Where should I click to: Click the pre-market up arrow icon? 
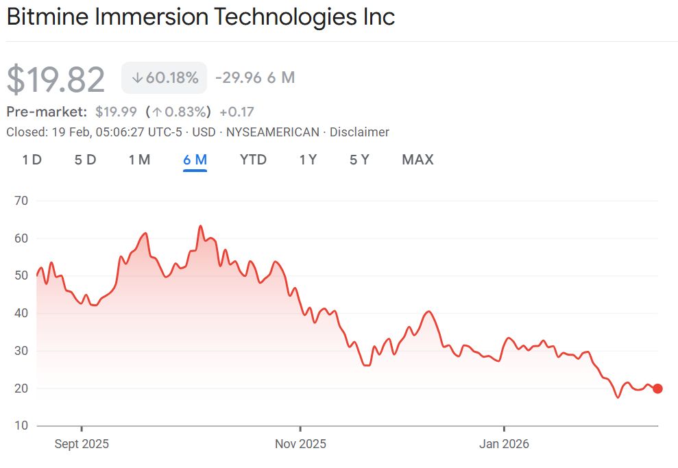click(x=156, y=112)
